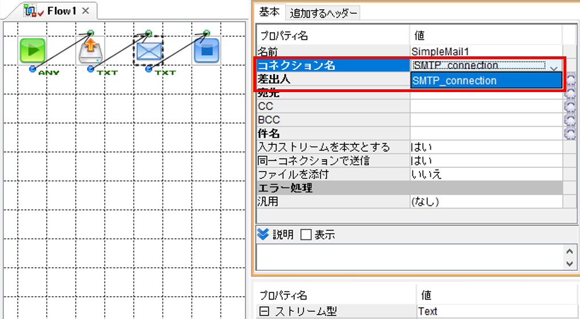Screen dimensions: 580x319
Task: Switch to the 基本 tab
Action: tap(269, 12)
